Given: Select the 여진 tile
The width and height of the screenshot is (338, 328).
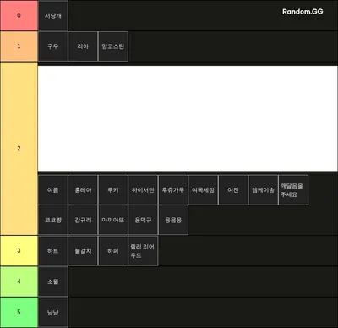Looking at the screenshot, I should click(x=233, y=190).
